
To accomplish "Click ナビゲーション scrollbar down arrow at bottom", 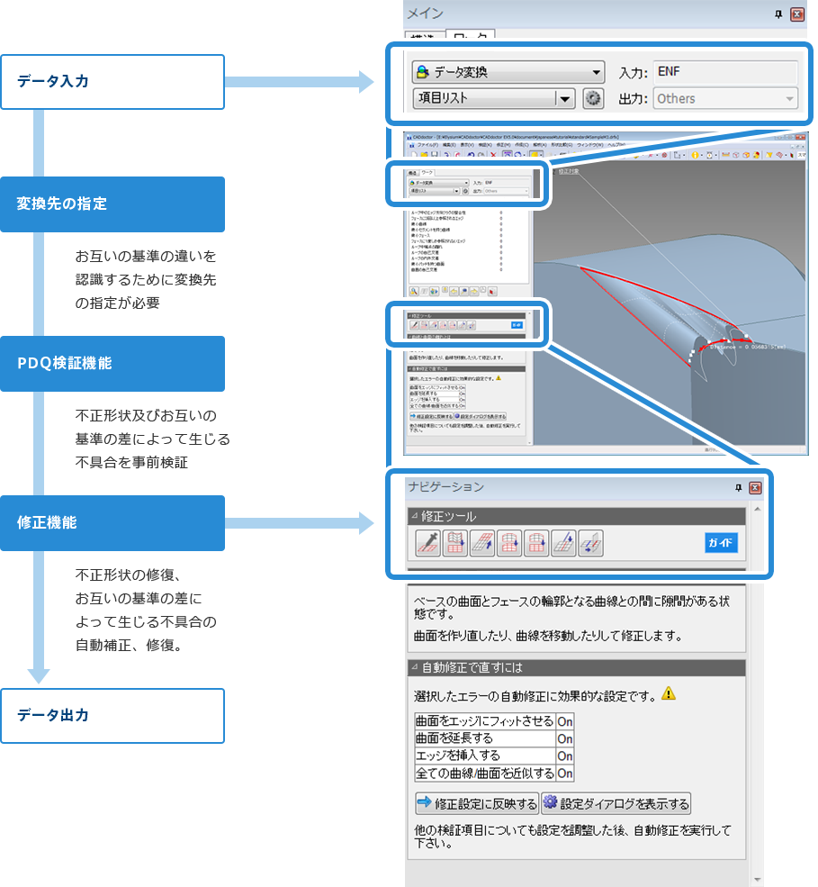I will tap(758, 880).
